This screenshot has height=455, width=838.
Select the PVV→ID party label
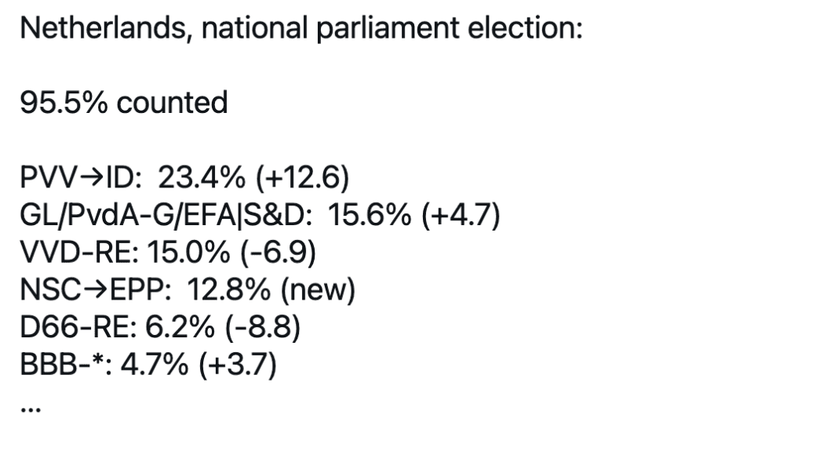click(x=80, y=177)
